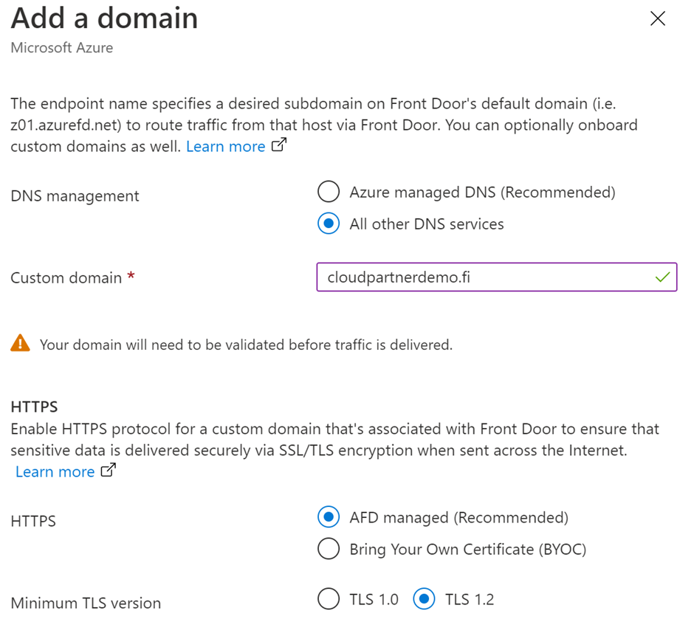The height and width of the screenshot is (639, 694).
Task: Click the domain validation warning message text
Action: [x=245, y=345]
